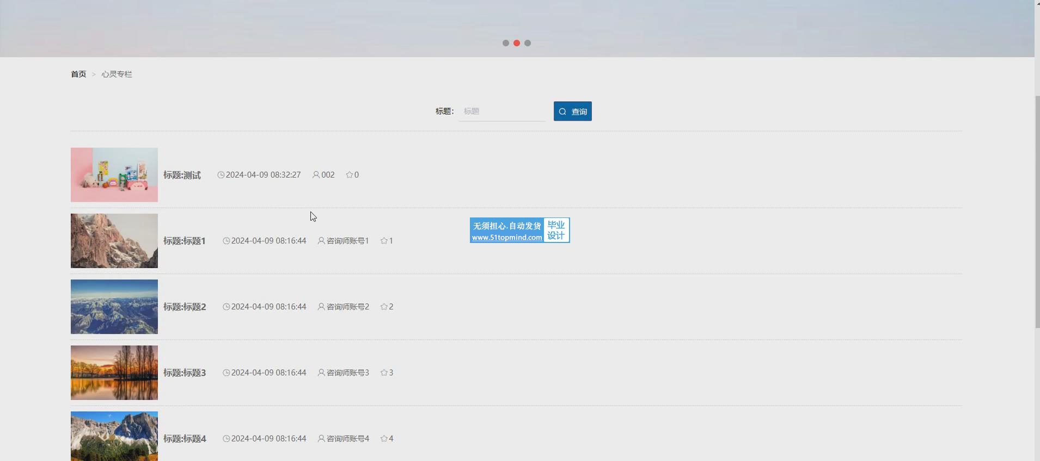Click the 查询 search button

point(572,111)
